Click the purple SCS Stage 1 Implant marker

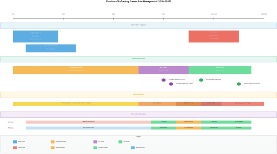[x=164, y=80]
